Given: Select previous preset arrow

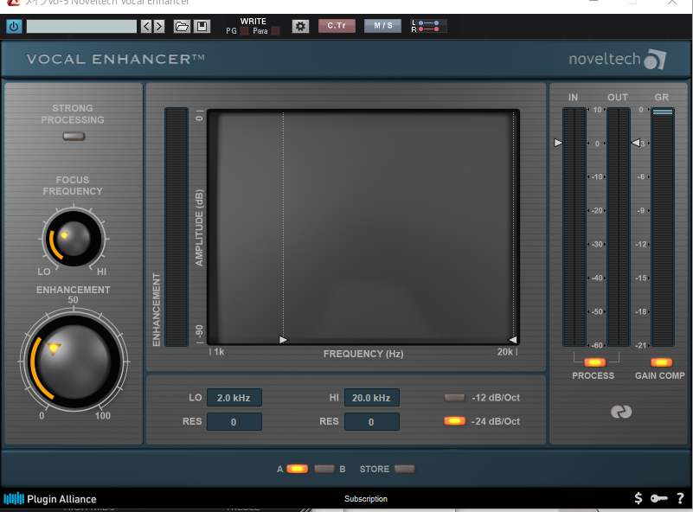Looking at the screenshot, I should 146,27.
